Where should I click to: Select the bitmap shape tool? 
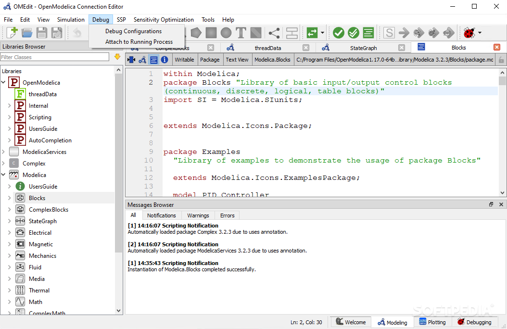tap(256, 33)
